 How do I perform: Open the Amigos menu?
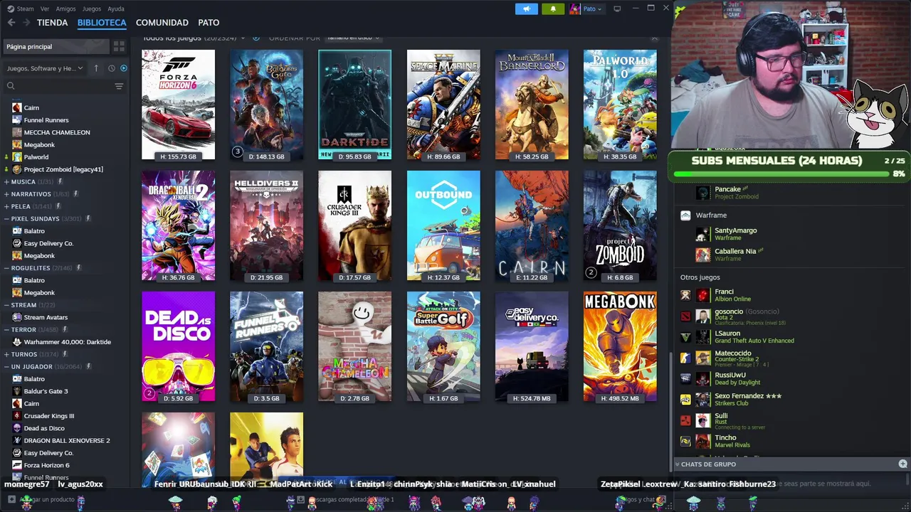pyautogui.click(x=65, y=9)
